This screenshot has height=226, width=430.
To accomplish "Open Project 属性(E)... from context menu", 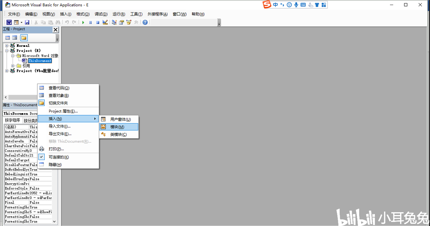I will pos(68,111).
